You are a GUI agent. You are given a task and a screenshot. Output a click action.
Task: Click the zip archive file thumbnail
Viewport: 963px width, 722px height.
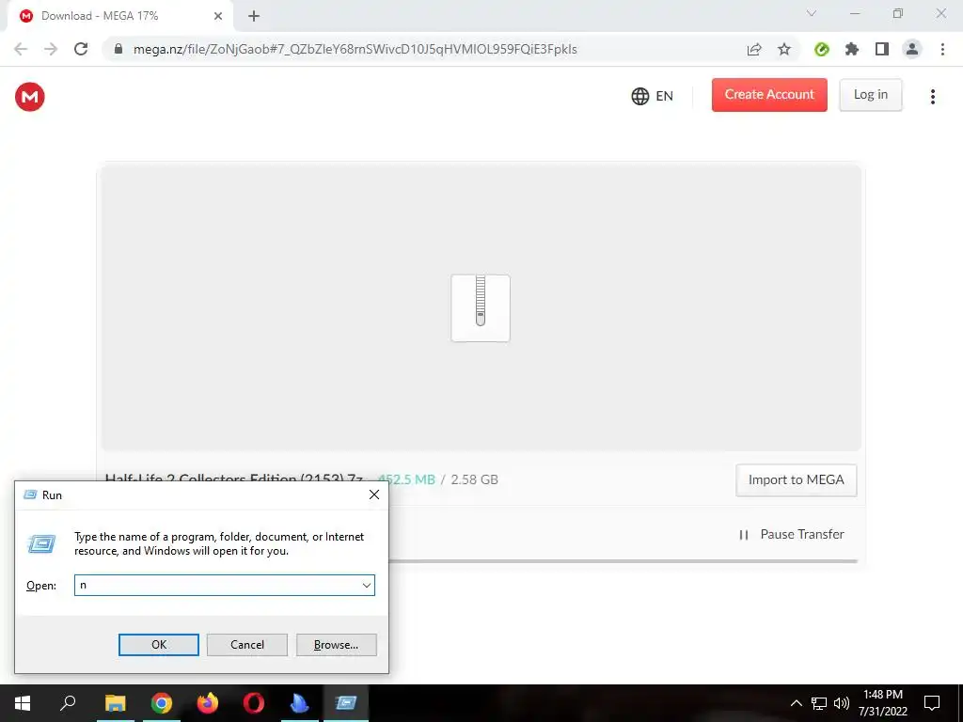[x=481, y=308]
